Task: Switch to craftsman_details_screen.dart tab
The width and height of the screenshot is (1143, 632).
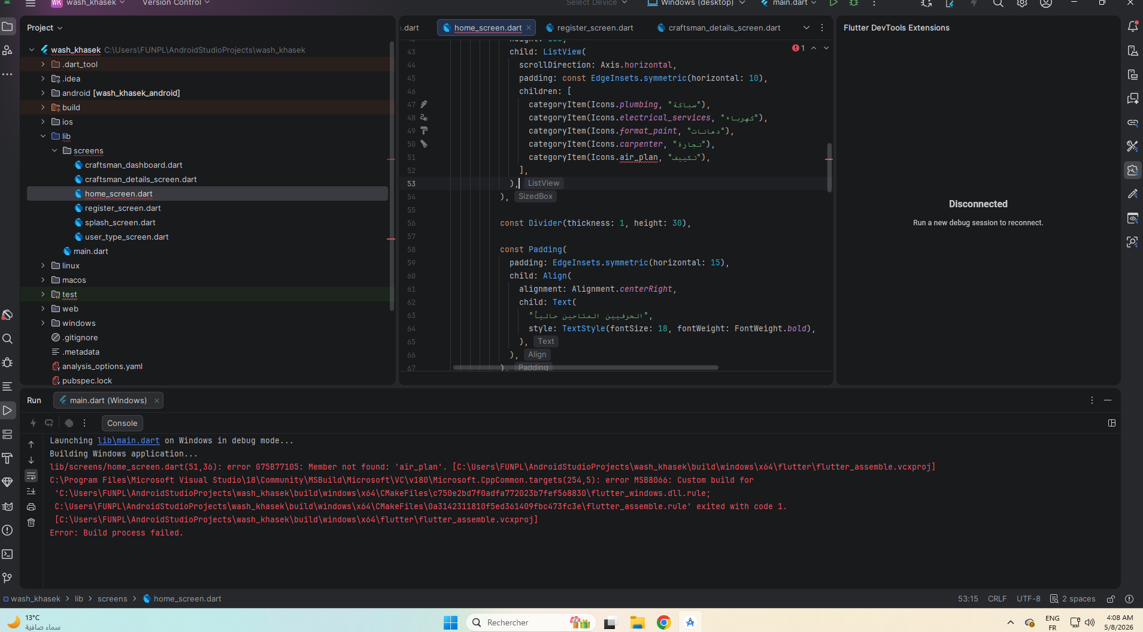Action: tap(718, 28)
